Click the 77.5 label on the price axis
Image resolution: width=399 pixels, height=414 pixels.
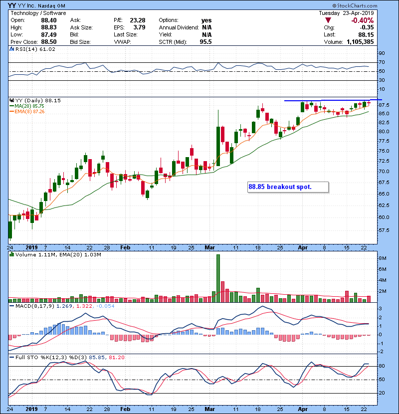tap(384, 141)
